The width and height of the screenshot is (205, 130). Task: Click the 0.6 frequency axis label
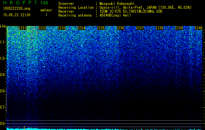(x=3, y=123)
